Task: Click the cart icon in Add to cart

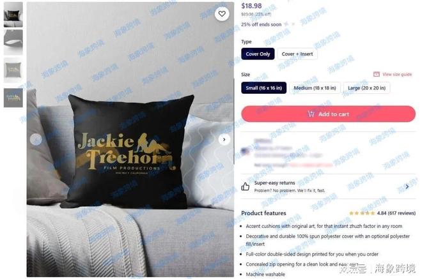Action: (x=311, y=114)
